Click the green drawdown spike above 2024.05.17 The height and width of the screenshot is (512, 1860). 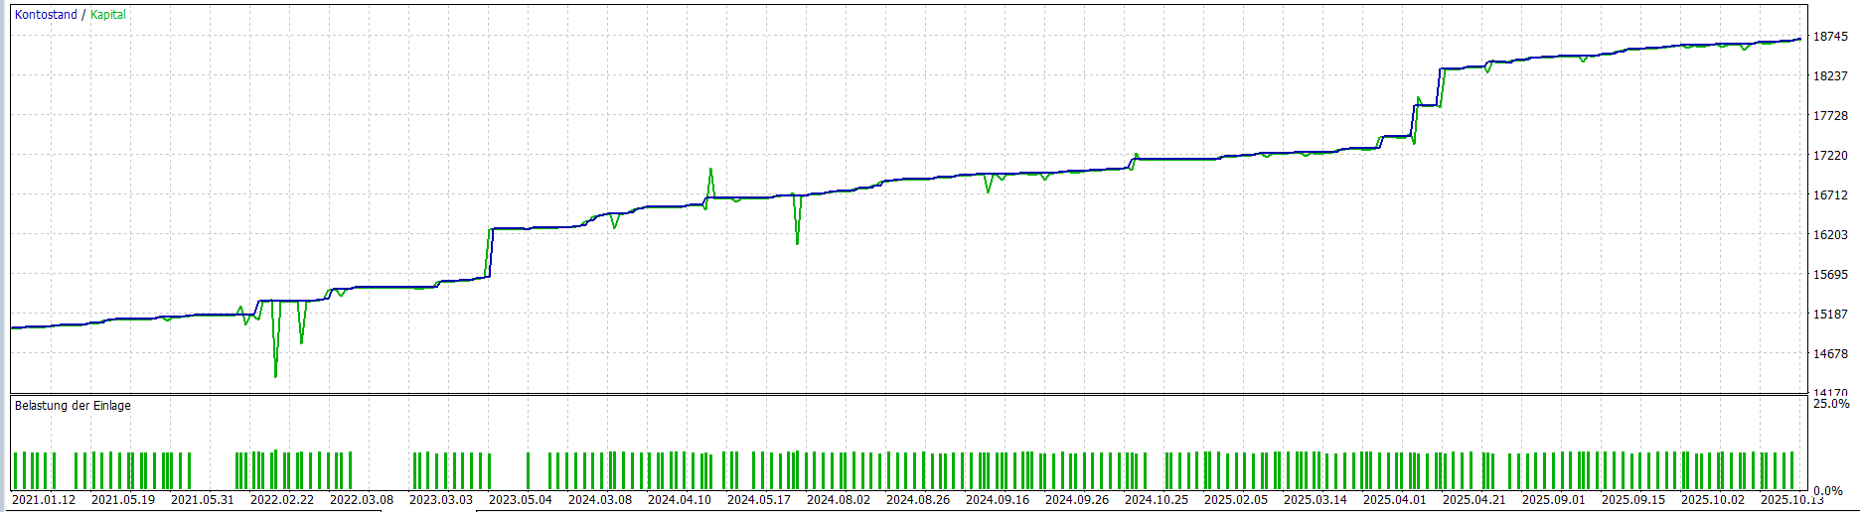[797, 241]
